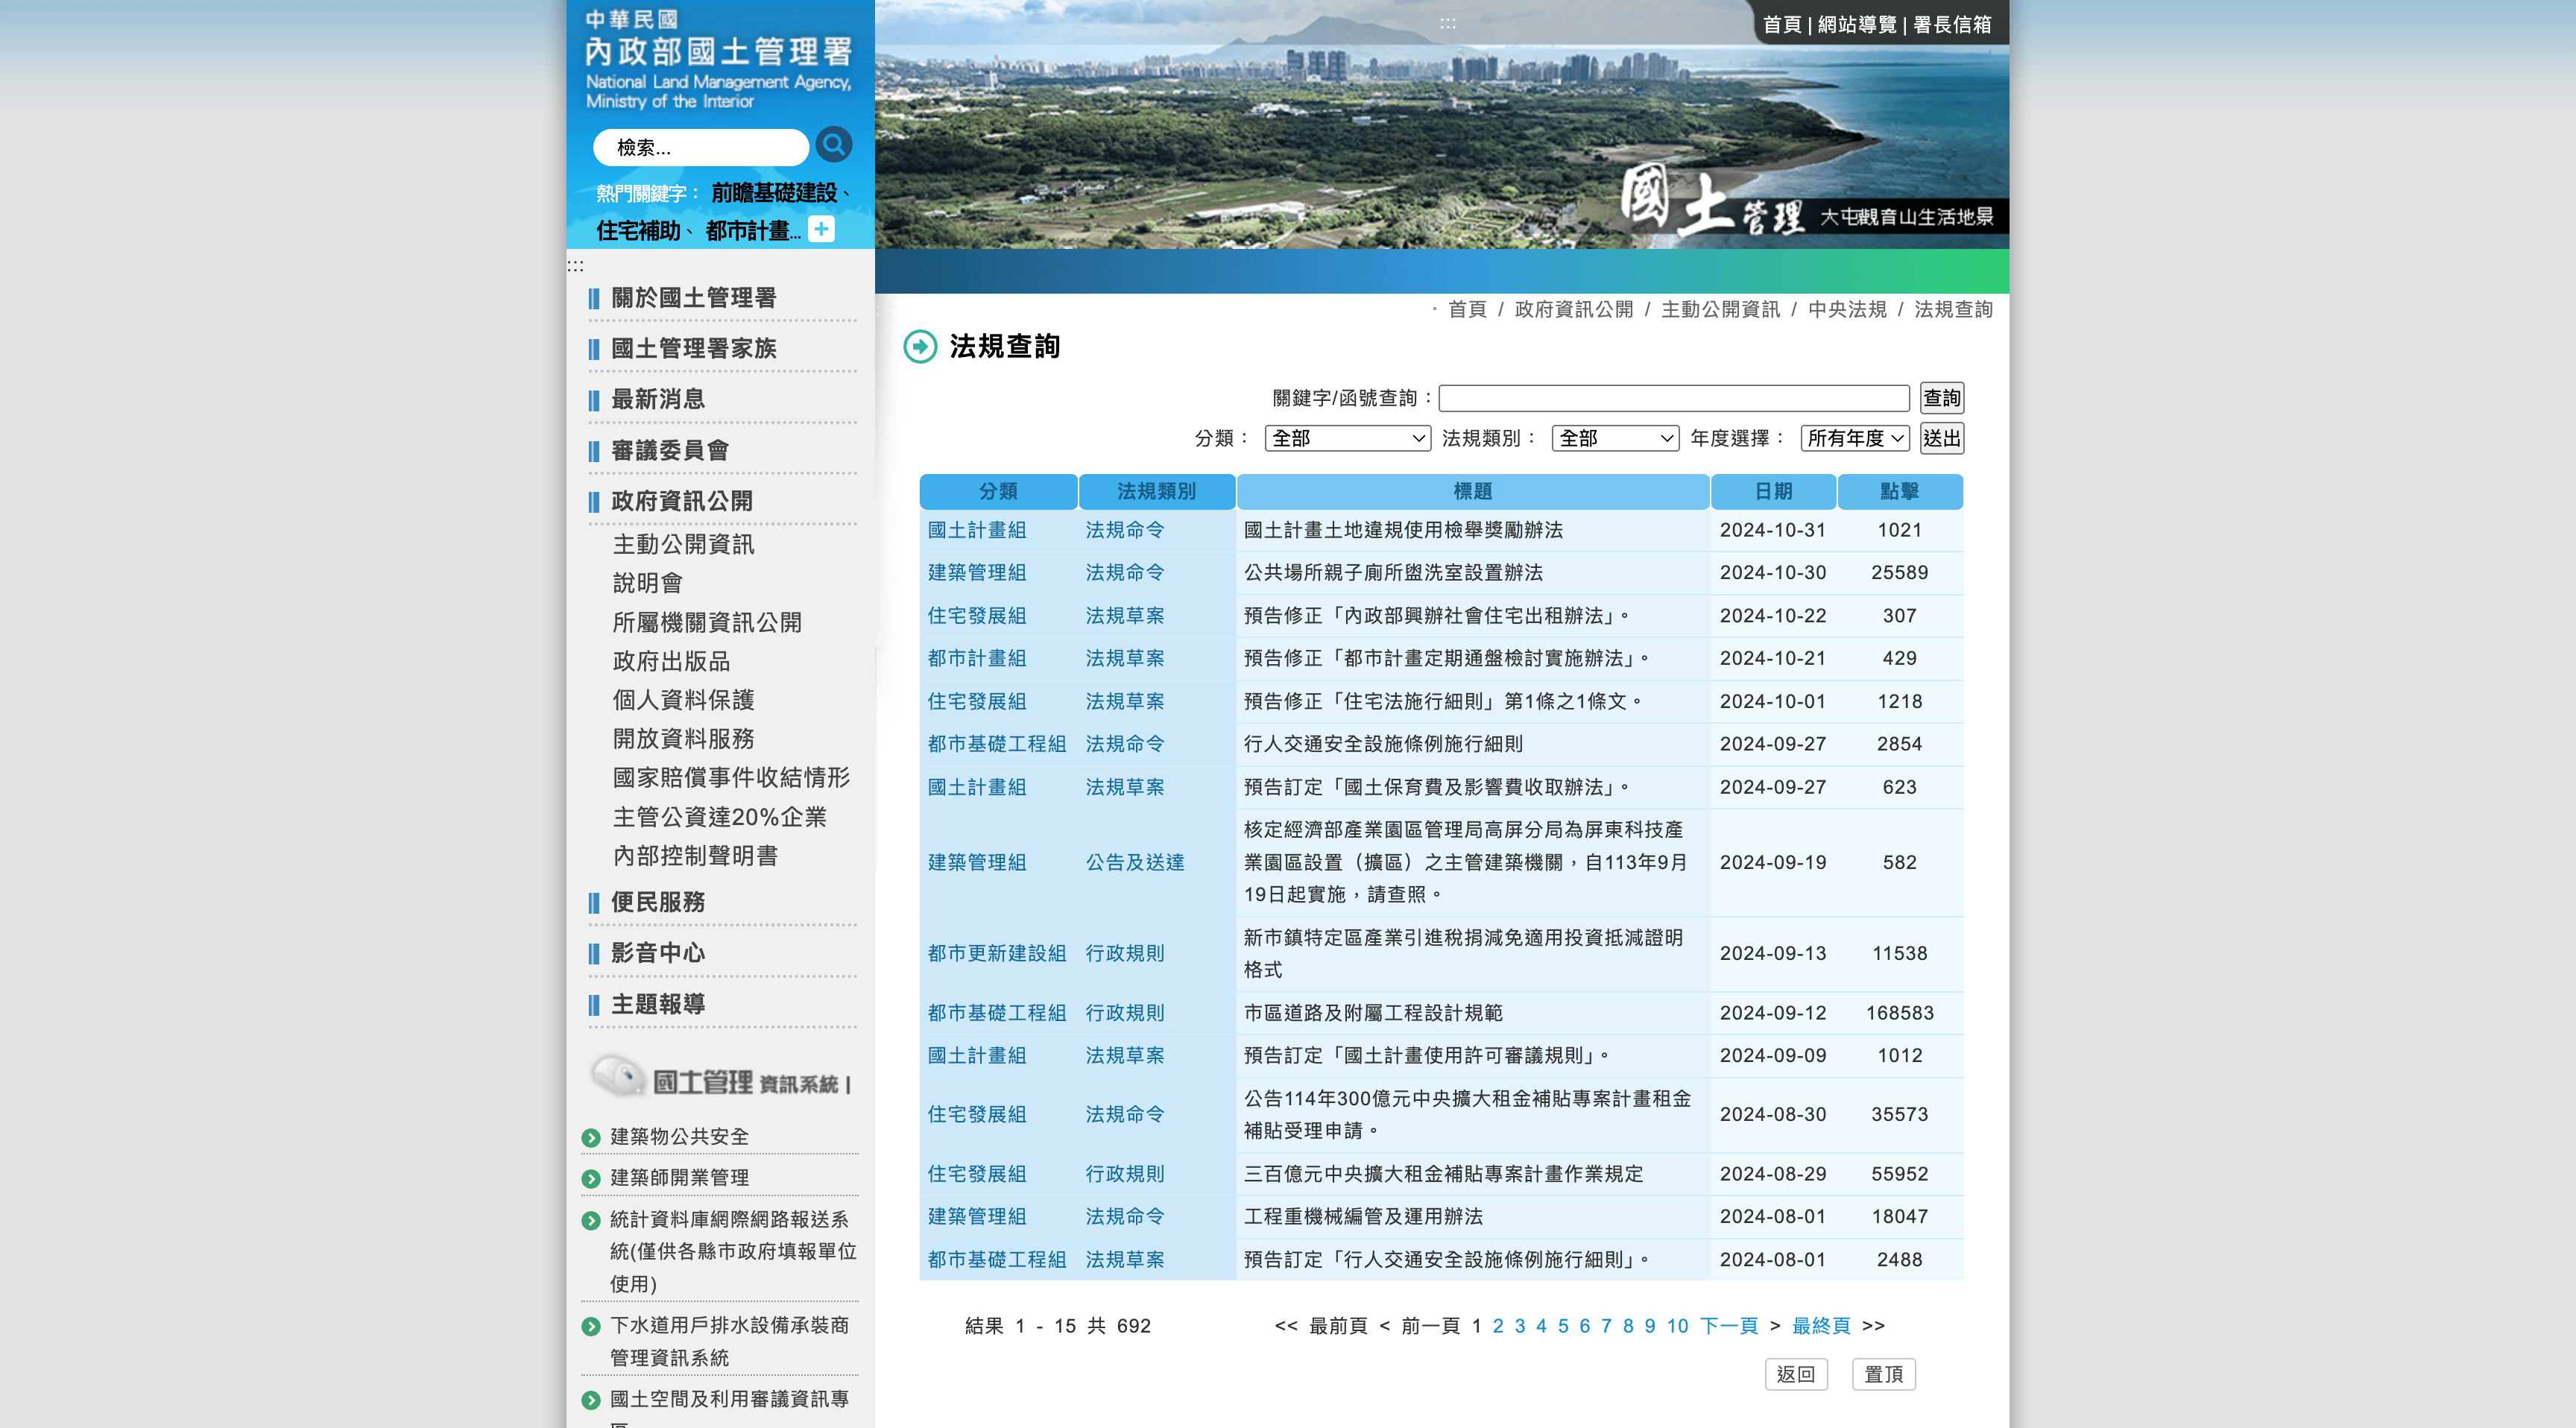This screenshot has width=2576, height=1428.
Task: Click the arrow icon beside 下水道用戶排水設備承裝商
Action: click(591, 1327)
